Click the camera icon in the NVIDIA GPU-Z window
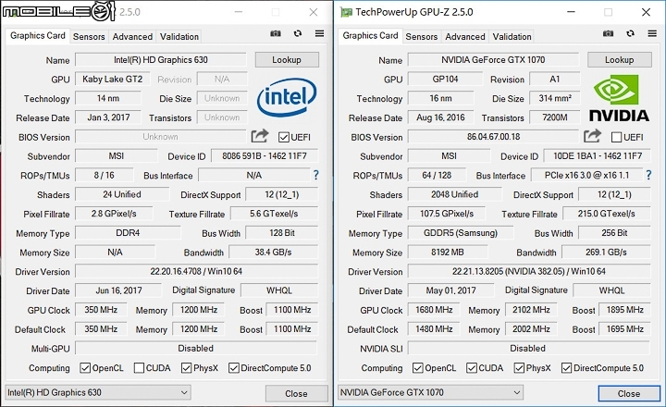Screen dimensions: 666x407 [608, 33]
